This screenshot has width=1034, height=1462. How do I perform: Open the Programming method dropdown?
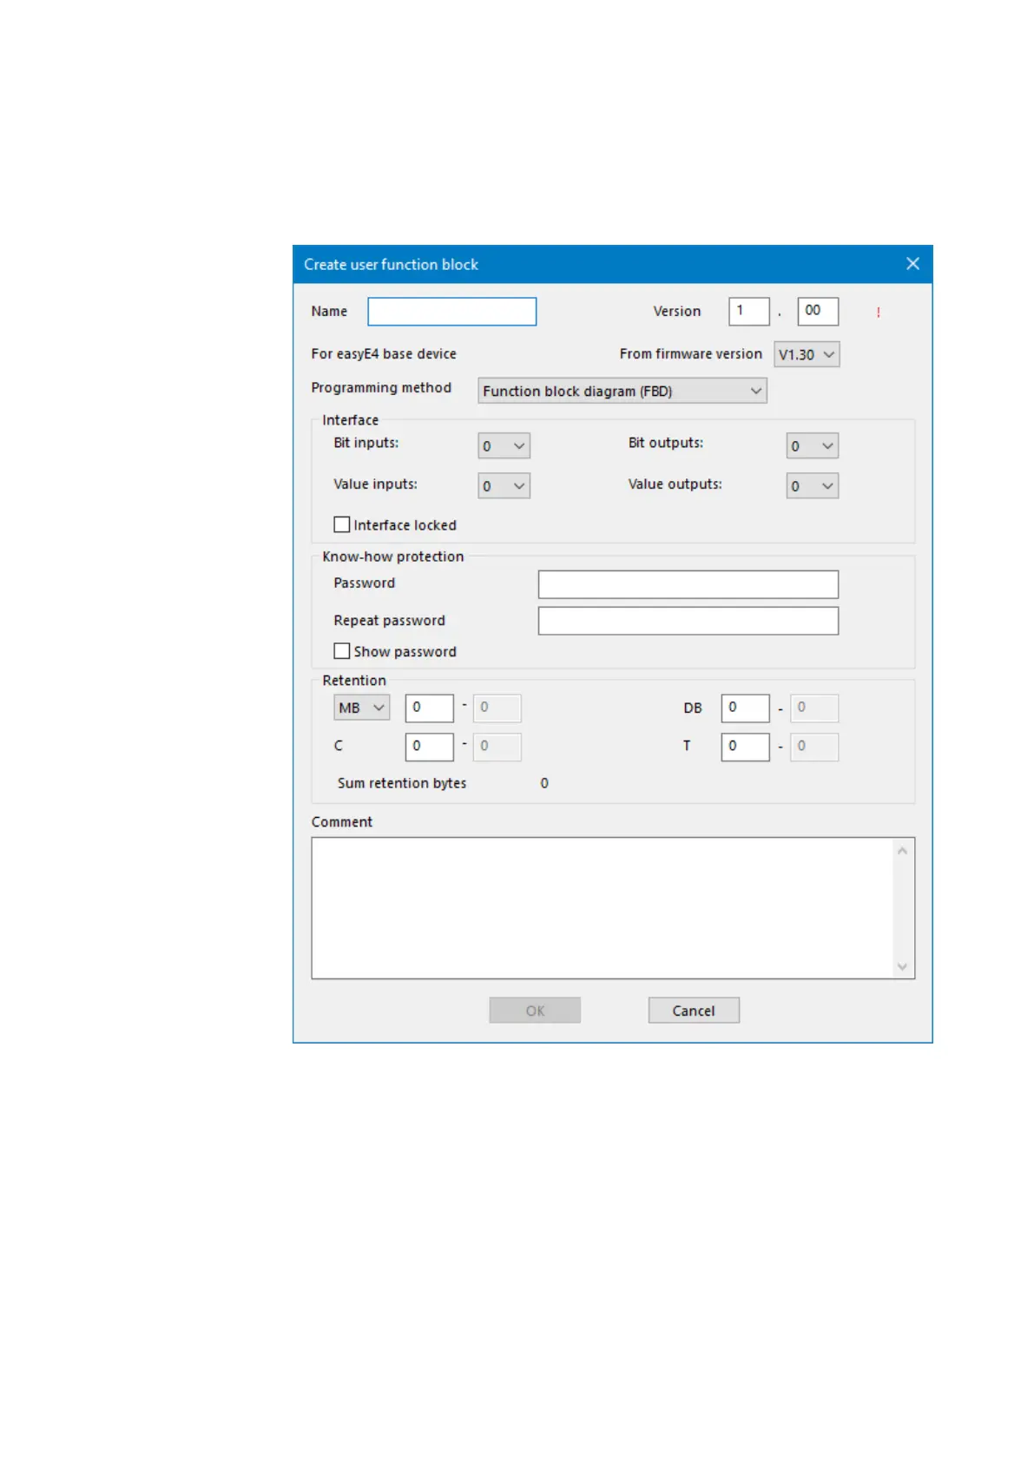(622, 391)
